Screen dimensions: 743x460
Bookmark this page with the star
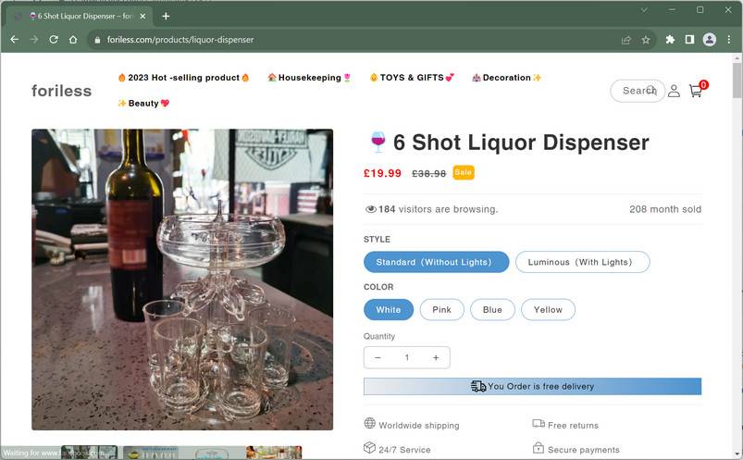coord(646,40)
